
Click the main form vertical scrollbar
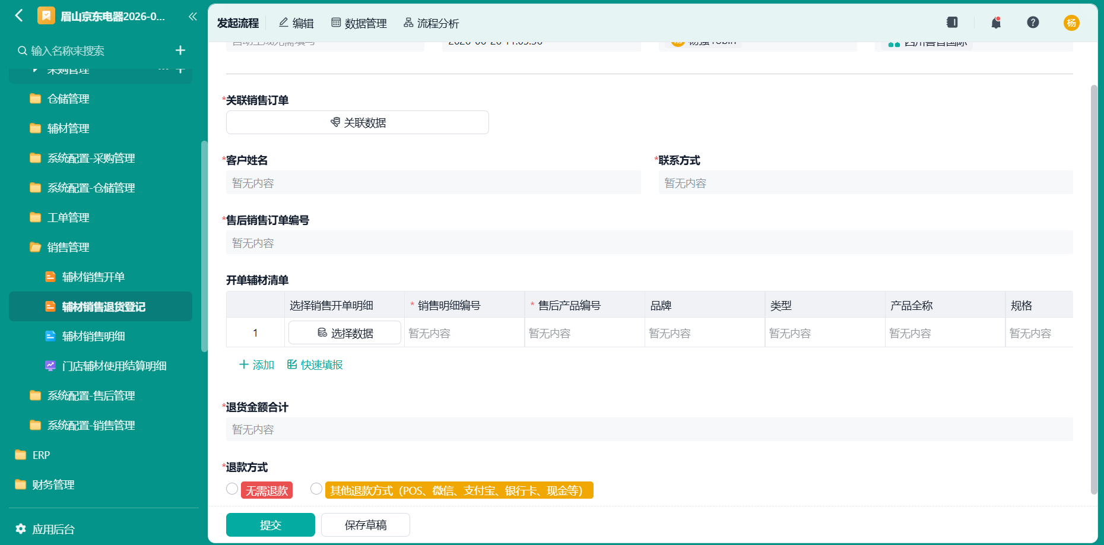[1094, 290]
